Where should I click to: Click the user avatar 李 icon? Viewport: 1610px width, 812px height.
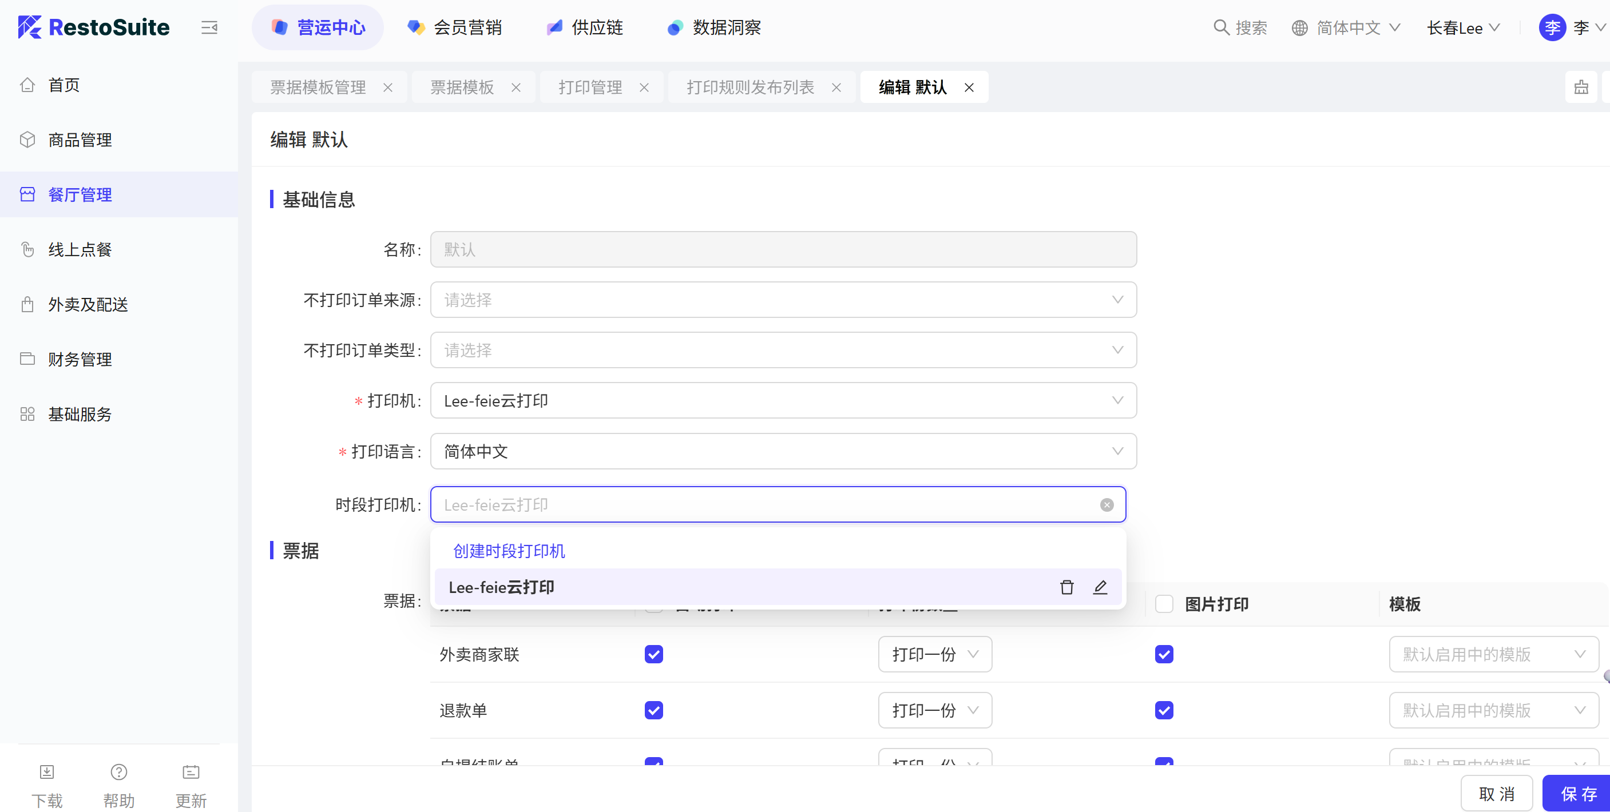point(1552,27)
